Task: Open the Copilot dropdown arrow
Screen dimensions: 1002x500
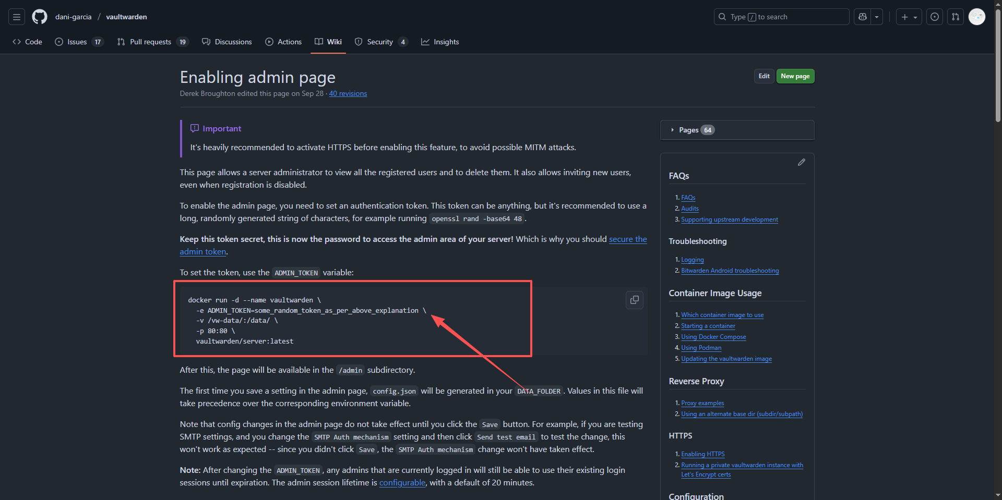Action: (877, 17)
